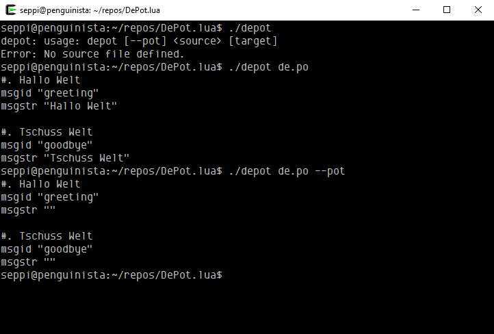
Task: Click empty black area below the prompt
Action: tap(247, 307)
